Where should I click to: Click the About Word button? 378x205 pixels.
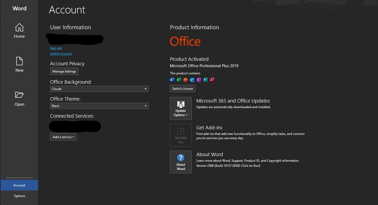click(x=181, y=162)
